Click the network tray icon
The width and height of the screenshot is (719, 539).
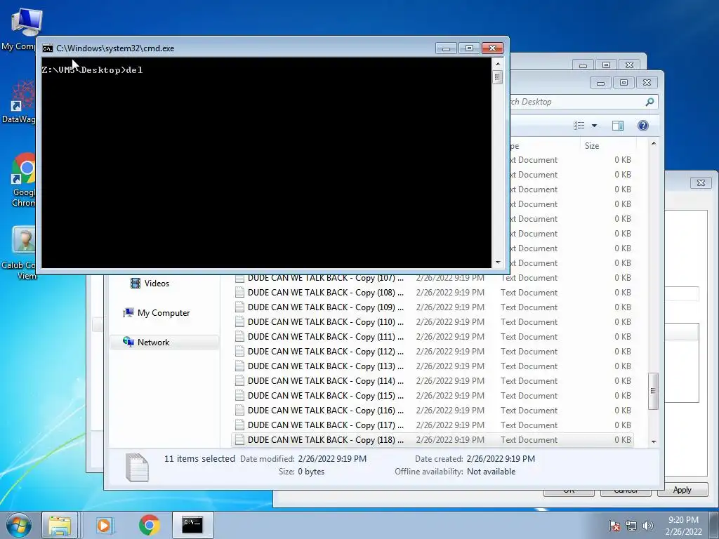tap(631, 526)
